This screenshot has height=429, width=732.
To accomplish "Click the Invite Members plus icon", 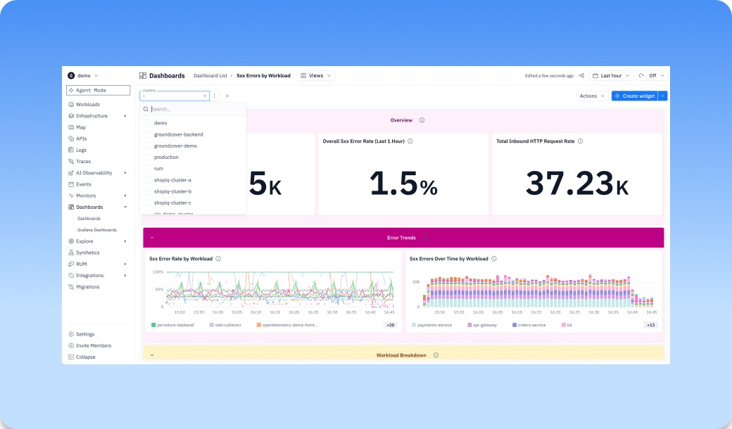I will click(x=71, y=345).
